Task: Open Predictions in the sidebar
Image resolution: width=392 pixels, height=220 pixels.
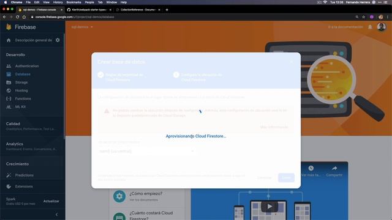Action: click(24, 175)
